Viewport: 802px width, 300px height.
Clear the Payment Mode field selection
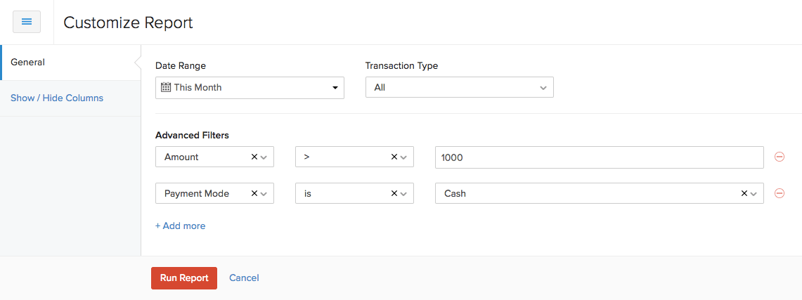pyautogui.click(x=254, y=193)
